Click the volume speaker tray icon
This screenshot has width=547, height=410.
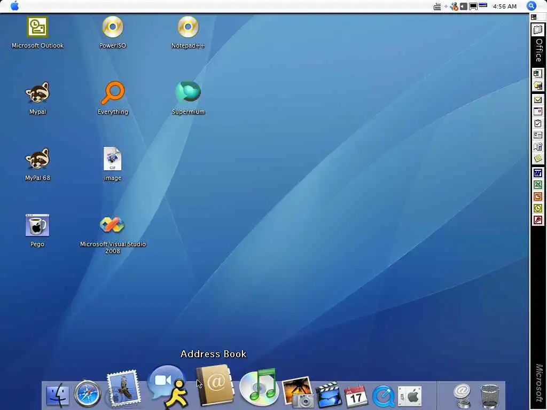point(463,6)
